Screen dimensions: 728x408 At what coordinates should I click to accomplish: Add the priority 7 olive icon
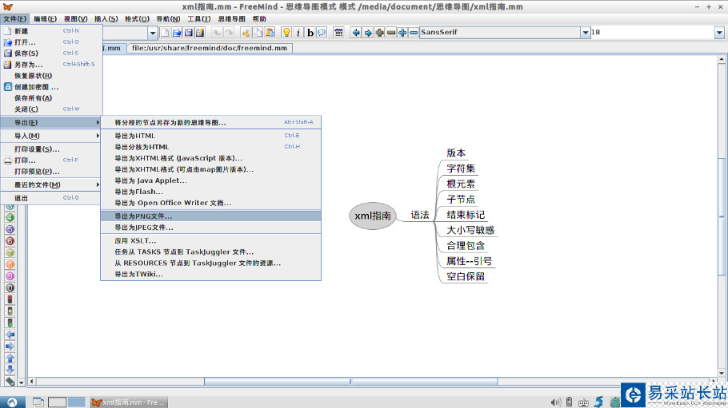10,252
